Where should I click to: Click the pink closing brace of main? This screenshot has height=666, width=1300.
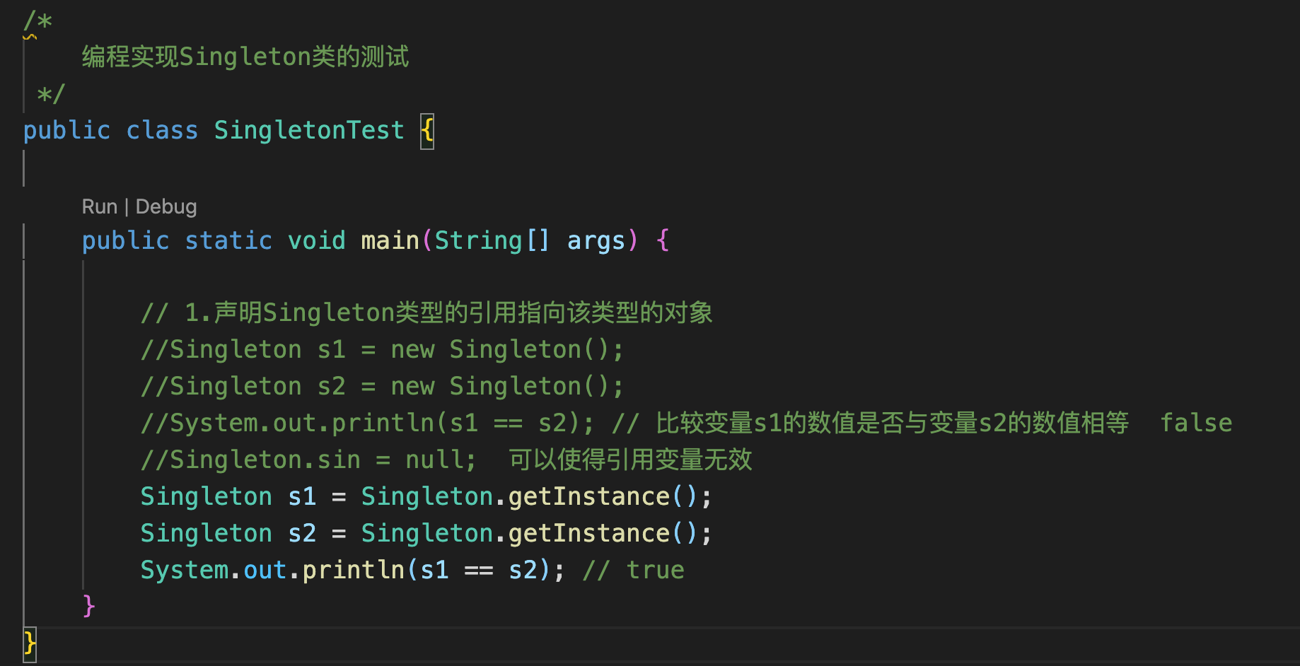(x=88, y=606)
